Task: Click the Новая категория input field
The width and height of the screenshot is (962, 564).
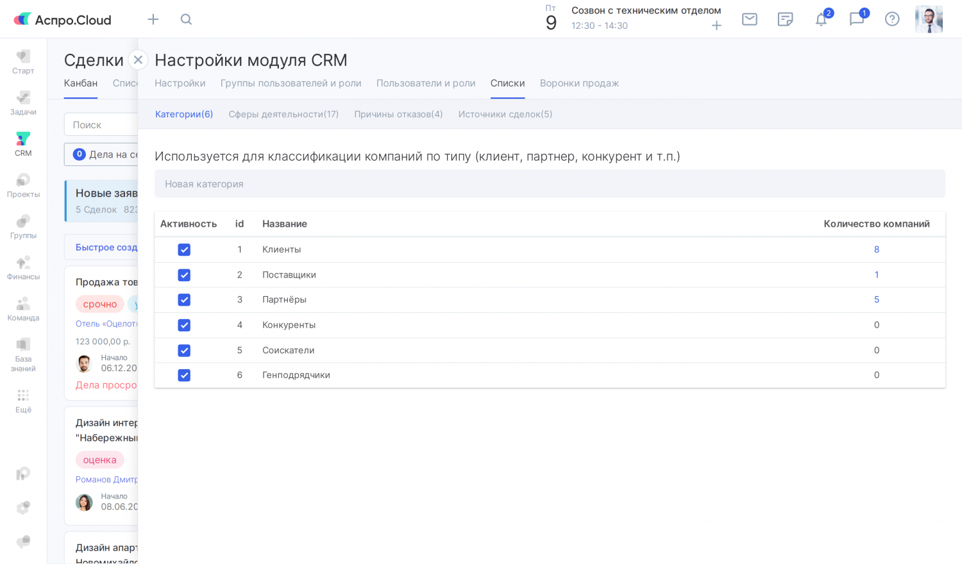Action: click(x=549, y=184)
